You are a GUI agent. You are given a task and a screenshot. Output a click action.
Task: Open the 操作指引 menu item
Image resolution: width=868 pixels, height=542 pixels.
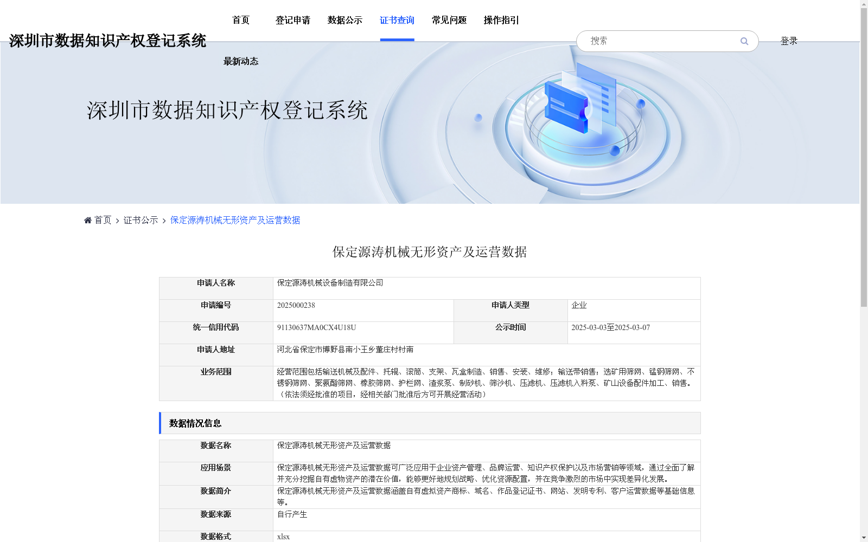(x=501, y=21)
